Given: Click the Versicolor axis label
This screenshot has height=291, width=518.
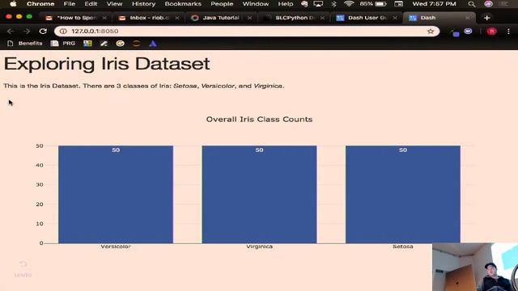Looking at the screenshot, I should (116, 247).
